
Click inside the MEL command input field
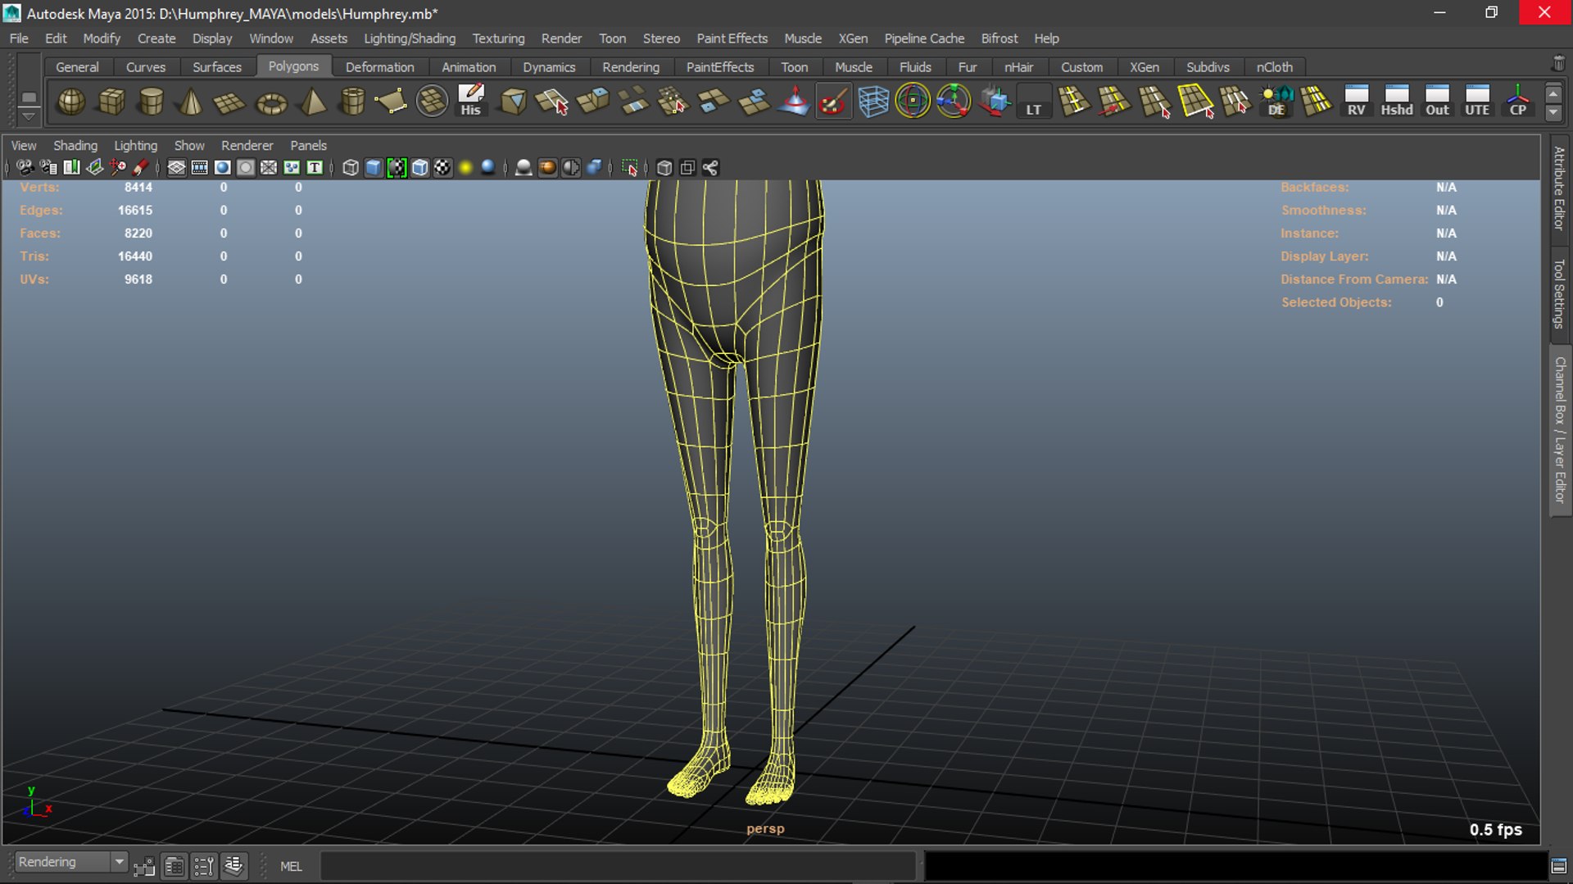click(618, 866)
